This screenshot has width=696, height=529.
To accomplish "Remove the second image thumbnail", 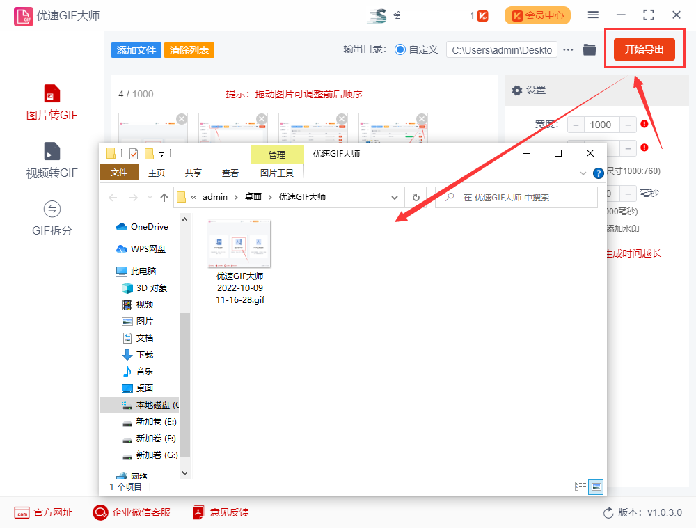I will pos(262,119).
